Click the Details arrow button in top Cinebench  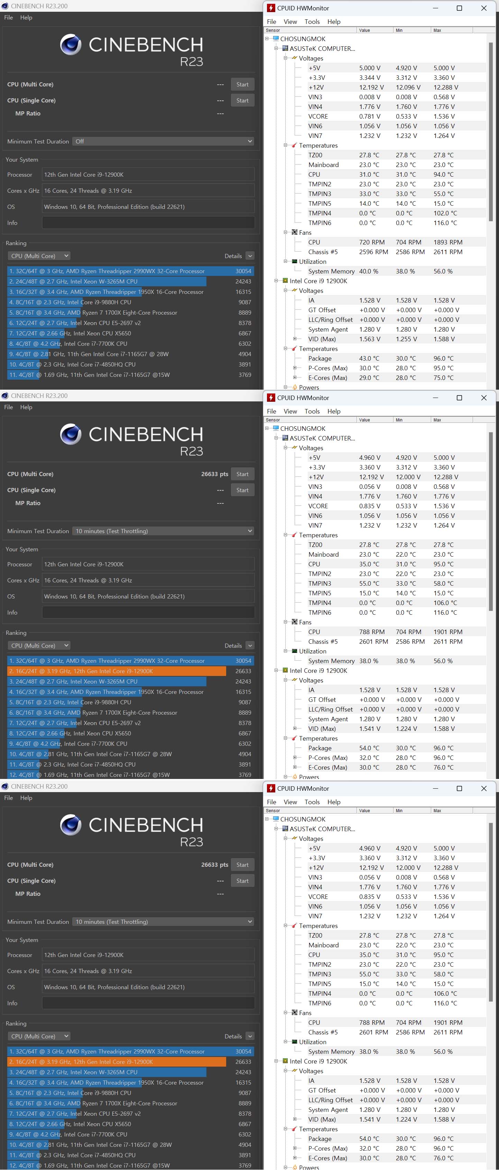[x=250, y=256]
